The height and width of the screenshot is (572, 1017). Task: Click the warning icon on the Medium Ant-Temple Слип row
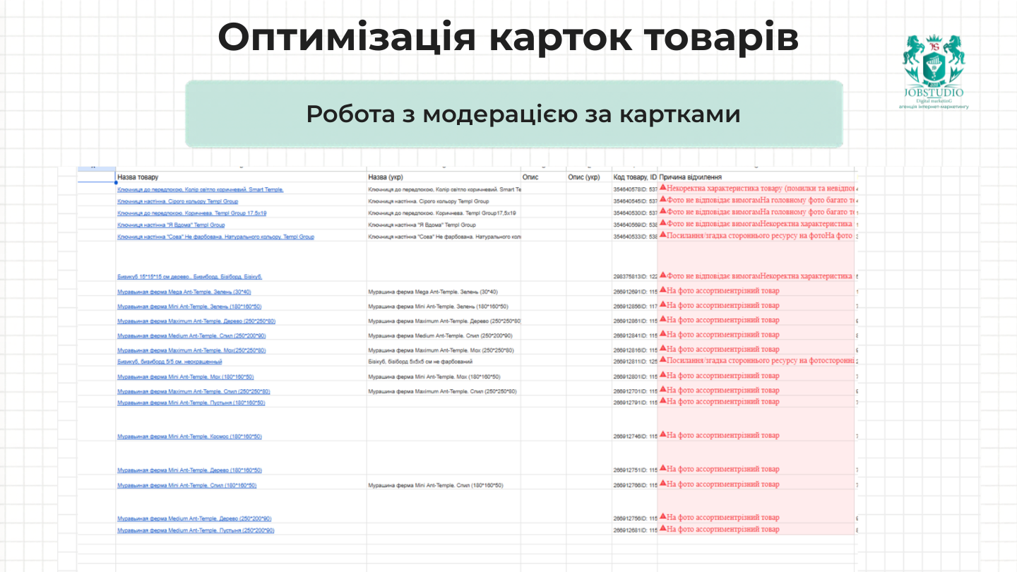(x=662, y=334)
